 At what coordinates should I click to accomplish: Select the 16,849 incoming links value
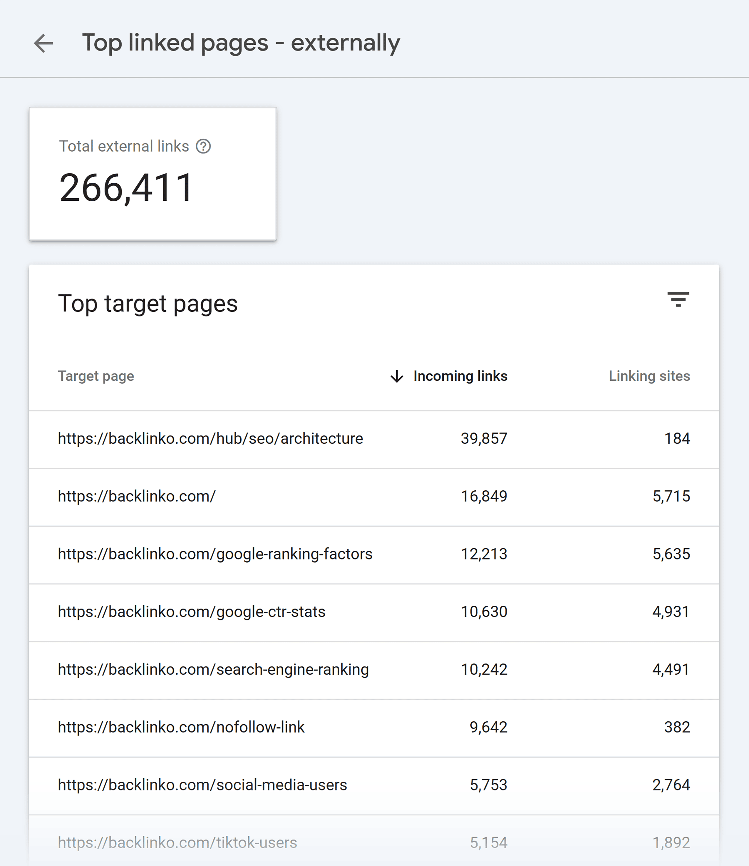pos(484,496)
